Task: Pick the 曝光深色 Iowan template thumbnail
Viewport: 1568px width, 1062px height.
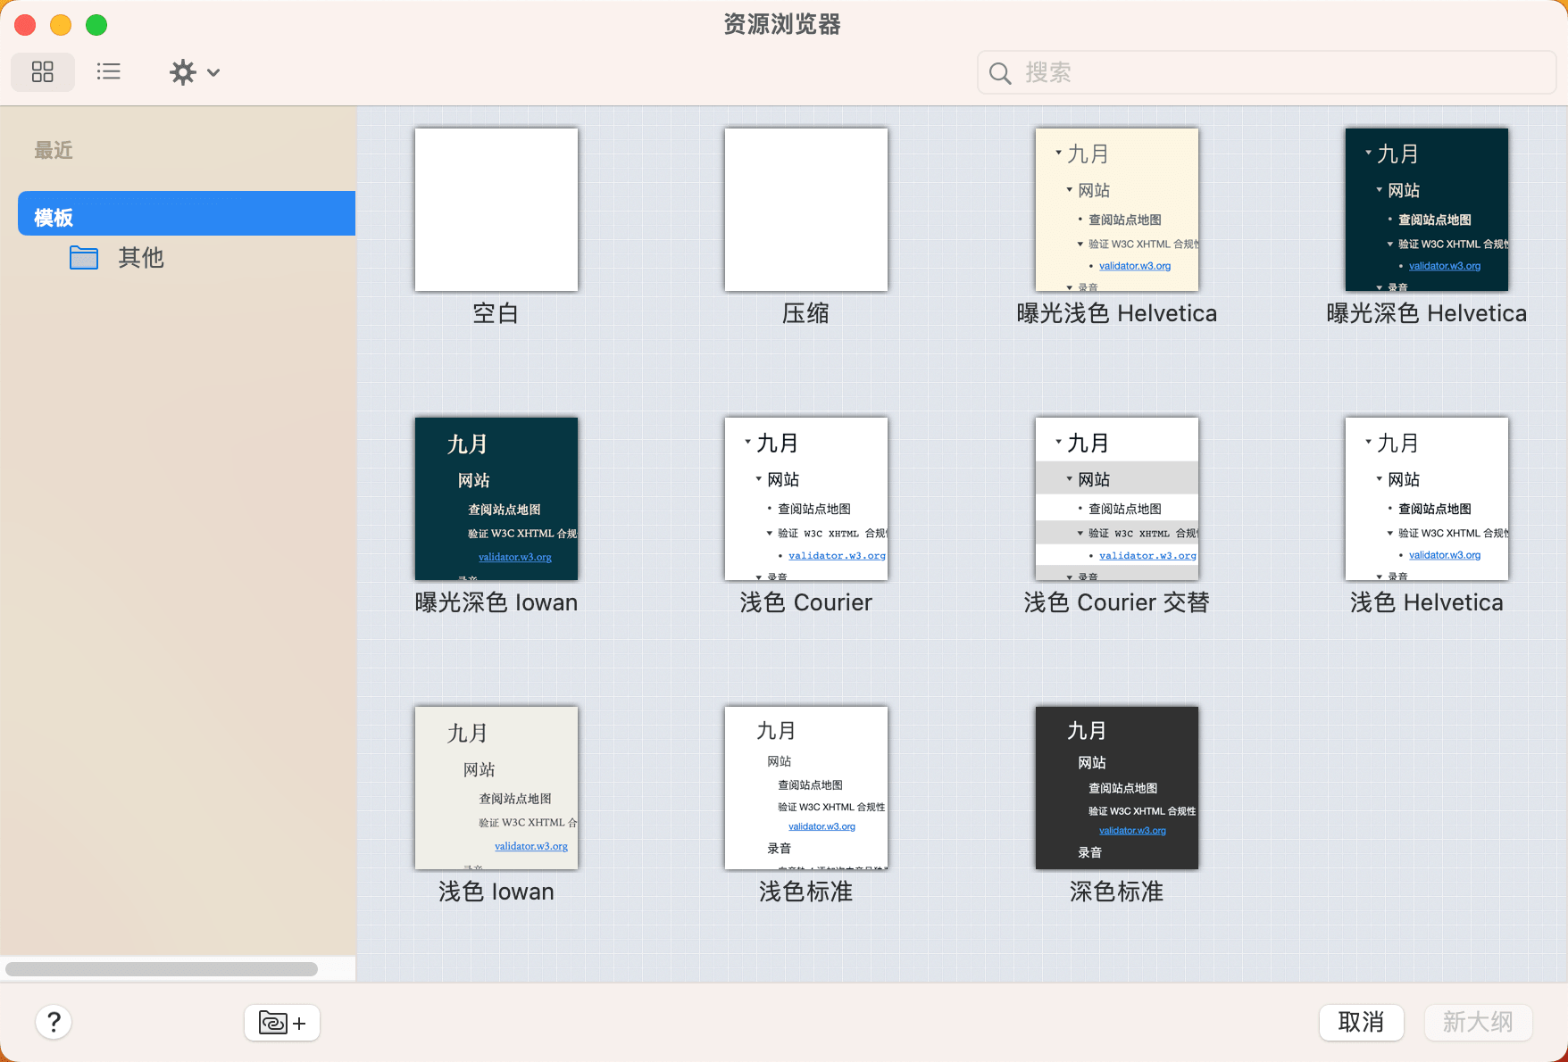Action: pyautogui.click(x=496, y=499)
